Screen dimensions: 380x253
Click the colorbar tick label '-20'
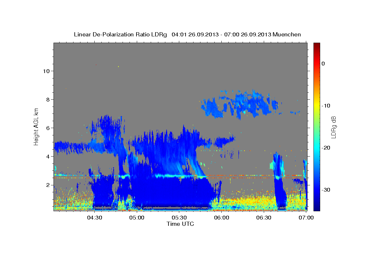[x=326, y=148]
